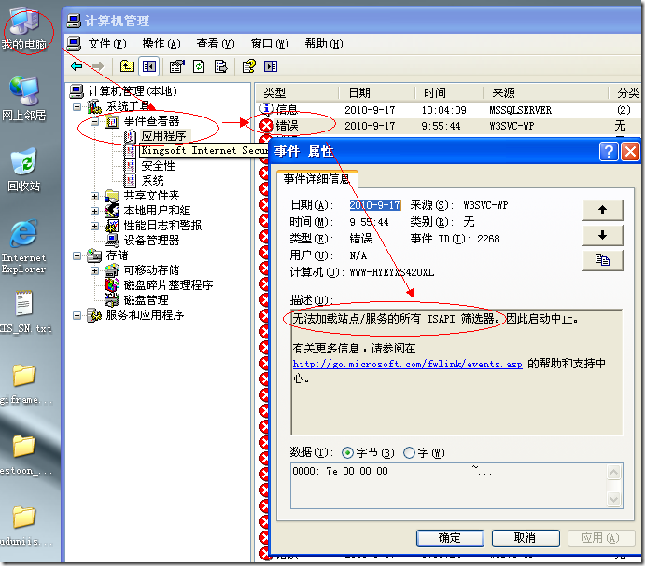The height and width of the screenshot is (566, 645).
Task: Select Bytes (字节) radio button
Action: (x=347, y=453)
